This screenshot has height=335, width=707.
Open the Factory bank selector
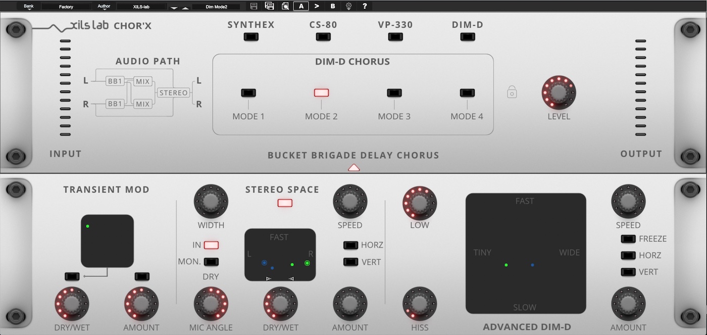[66, 7]
